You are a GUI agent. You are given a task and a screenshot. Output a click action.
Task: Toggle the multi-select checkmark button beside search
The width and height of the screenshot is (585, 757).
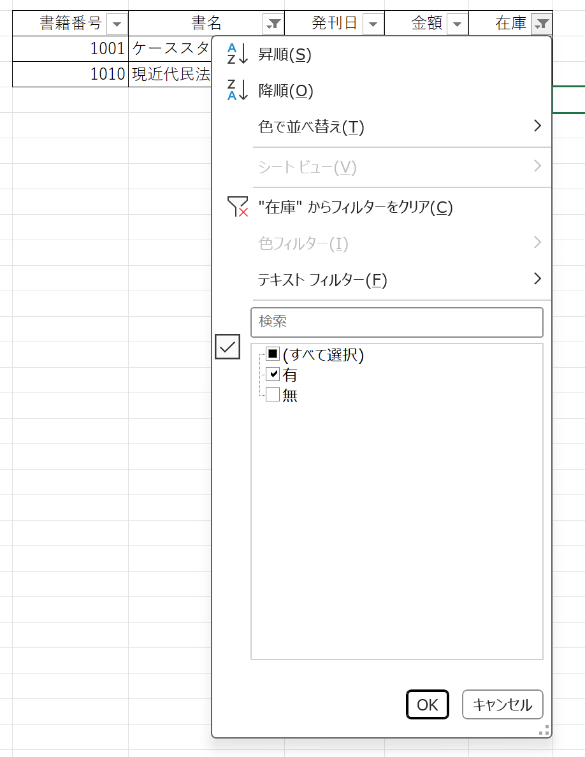click(227, 347)
